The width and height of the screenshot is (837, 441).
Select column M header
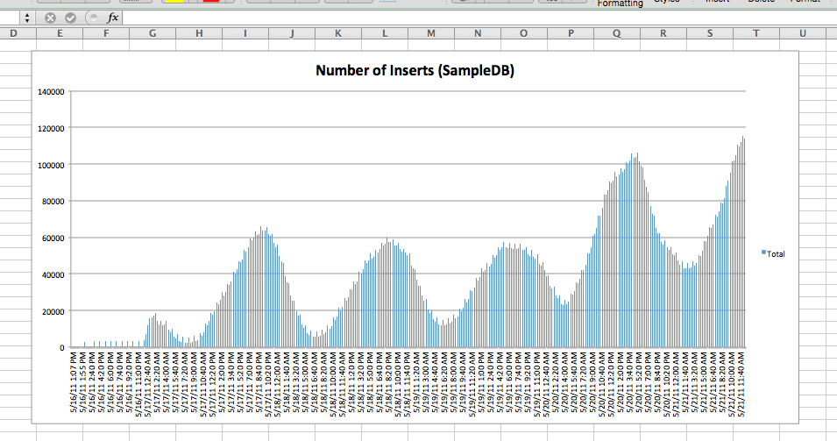tap(431, 33)
